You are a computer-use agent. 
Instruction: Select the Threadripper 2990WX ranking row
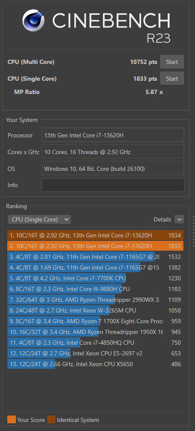(x=95, y=300)
